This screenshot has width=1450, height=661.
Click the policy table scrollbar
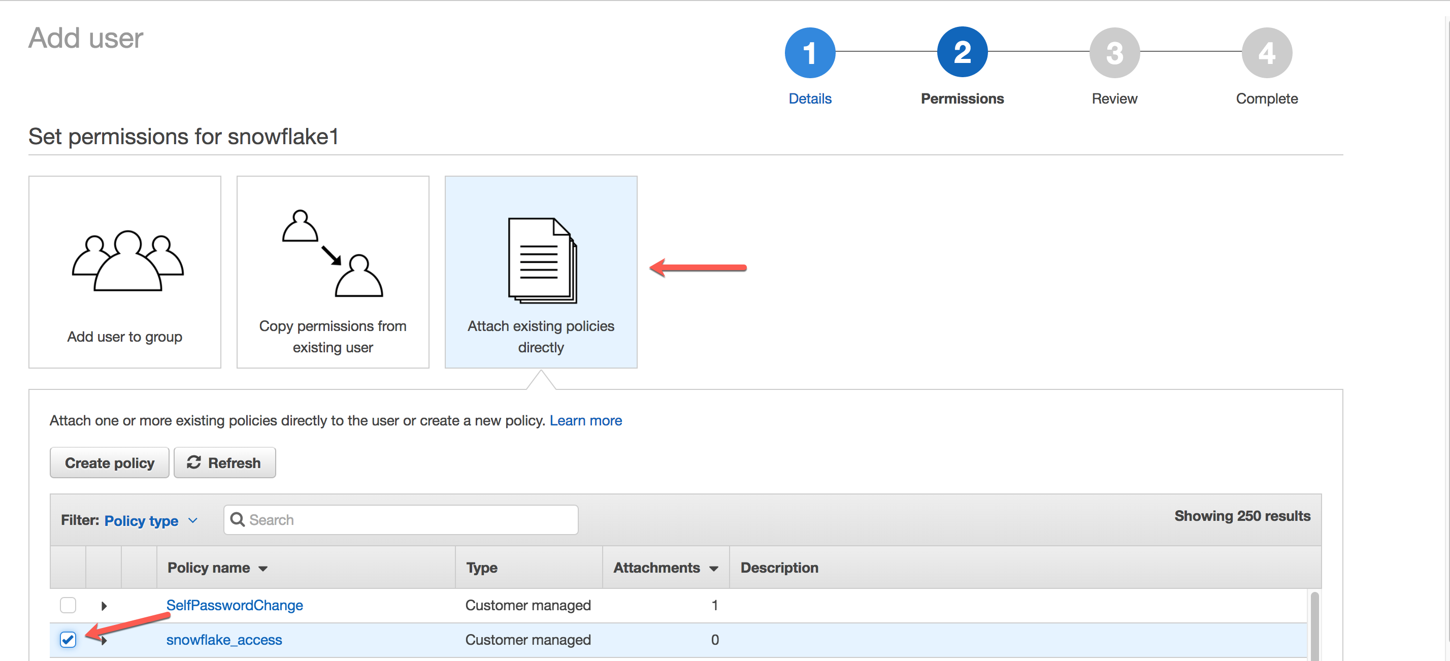coord(1314,625)
